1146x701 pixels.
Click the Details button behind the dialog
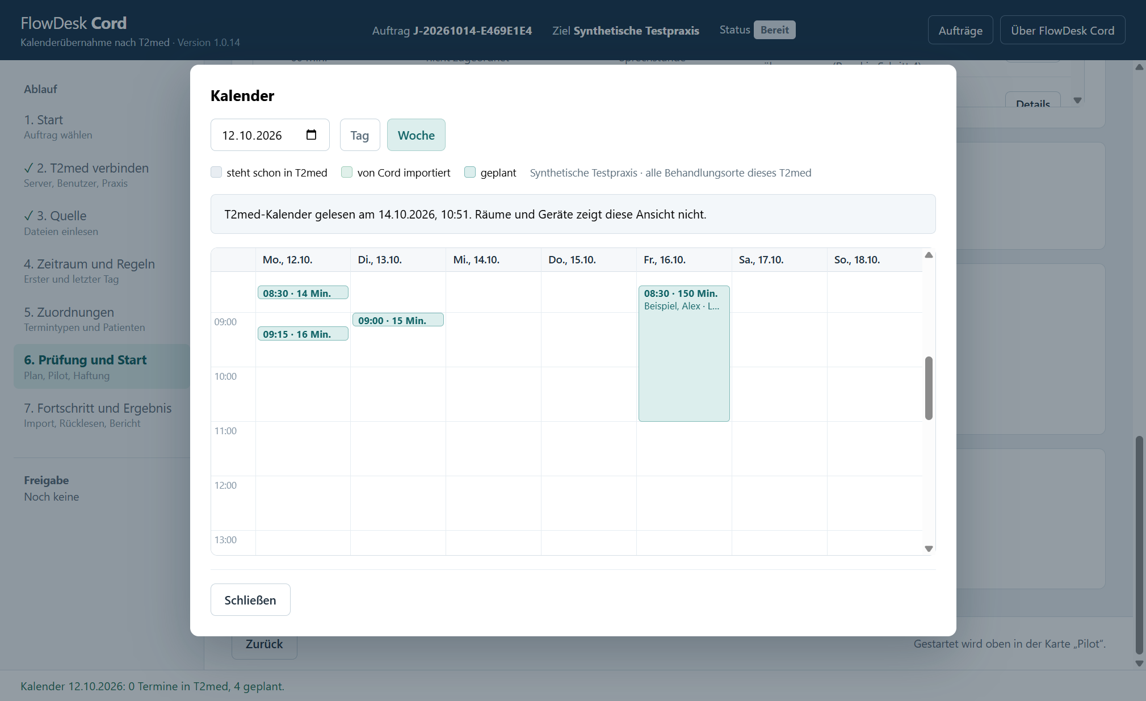(1032, 100)
